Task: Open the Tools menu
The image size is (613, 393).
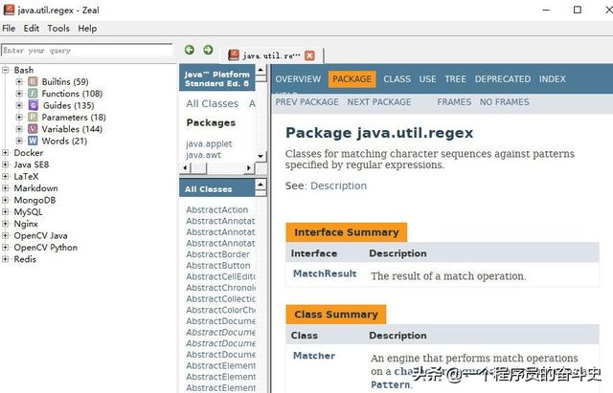Action: (x=58, y=29)
